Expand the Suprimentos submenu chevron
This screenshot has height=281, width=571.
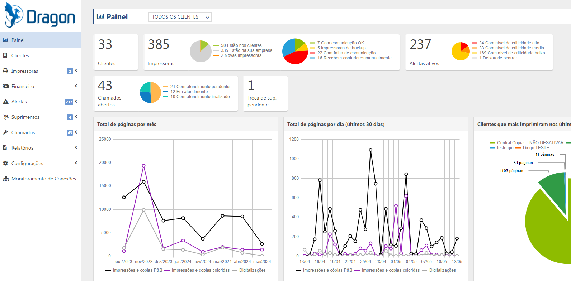[76, 117]
